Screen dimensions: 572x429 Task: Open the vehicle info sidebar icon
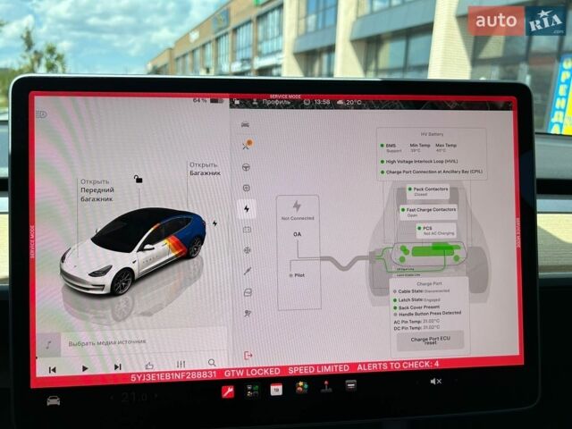pyautogui.click(x=245, y=125)
